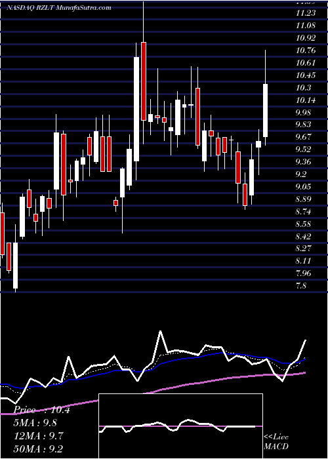Click the 7.8 price axis label
The image size is (328, 459).
[x=302, y=286]
